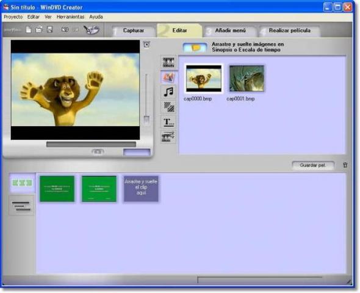Click the lion video preview screen

coord(75,90)
